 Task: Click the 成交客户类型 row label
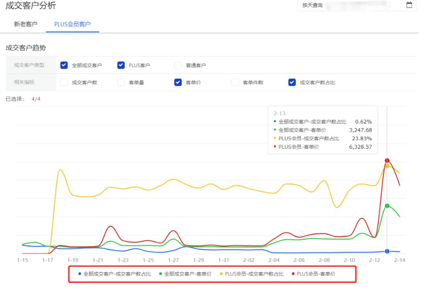pos(29,65)
